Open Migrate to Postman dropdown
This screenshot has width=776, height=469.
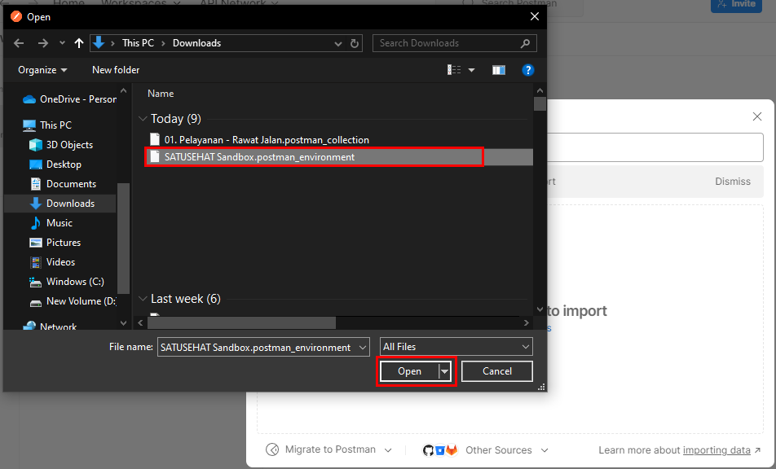coord(329,449)
